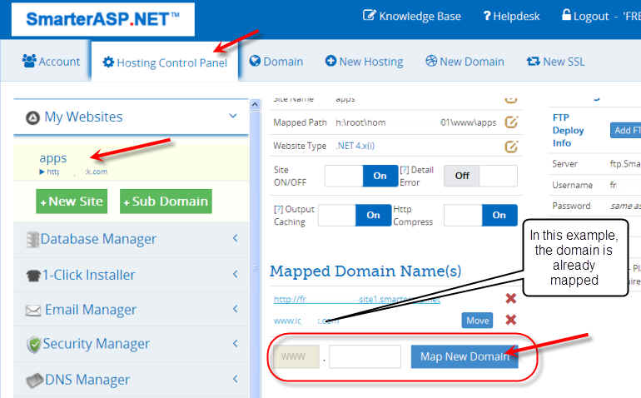Click the www mapped domain link

[x=306, y=321]
